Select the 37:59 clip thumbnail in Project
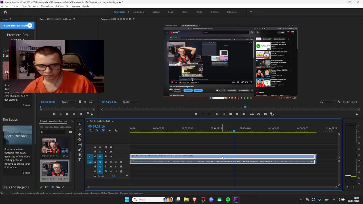The height and width of the screenshot is (204, 363). [55, 146]
